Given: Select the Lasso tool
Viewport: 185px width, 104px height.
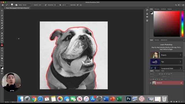Looking at the screenshot, I should (2, 16).
